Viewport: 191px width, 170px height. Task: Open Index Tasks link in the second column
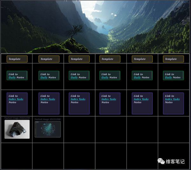[48, 99]
